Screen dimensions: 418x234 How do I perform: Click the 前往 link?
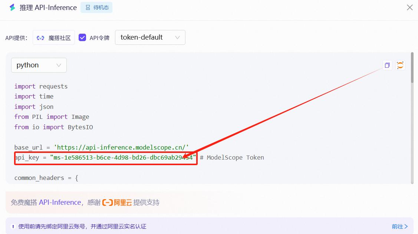tap(399, 227)
